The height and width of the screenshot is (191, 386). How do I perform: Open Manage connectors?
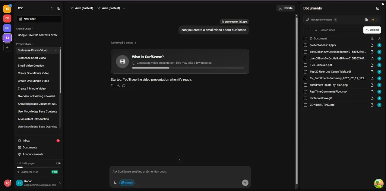point(321,20)
